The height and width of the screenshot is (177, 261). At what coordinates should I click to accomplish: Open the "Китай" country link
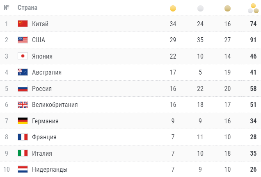pos(40,24)
